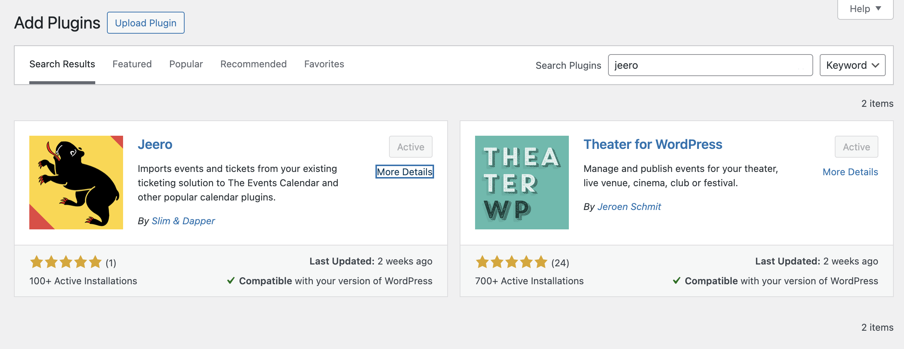Visit the Slim & Dapper author link
Image resolution: width=904 pixels, height=349 pixels.
click(183, 221)
